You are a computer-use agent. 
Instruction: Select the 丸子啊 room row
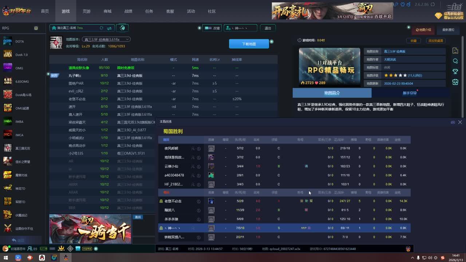[x=163, y=76]
